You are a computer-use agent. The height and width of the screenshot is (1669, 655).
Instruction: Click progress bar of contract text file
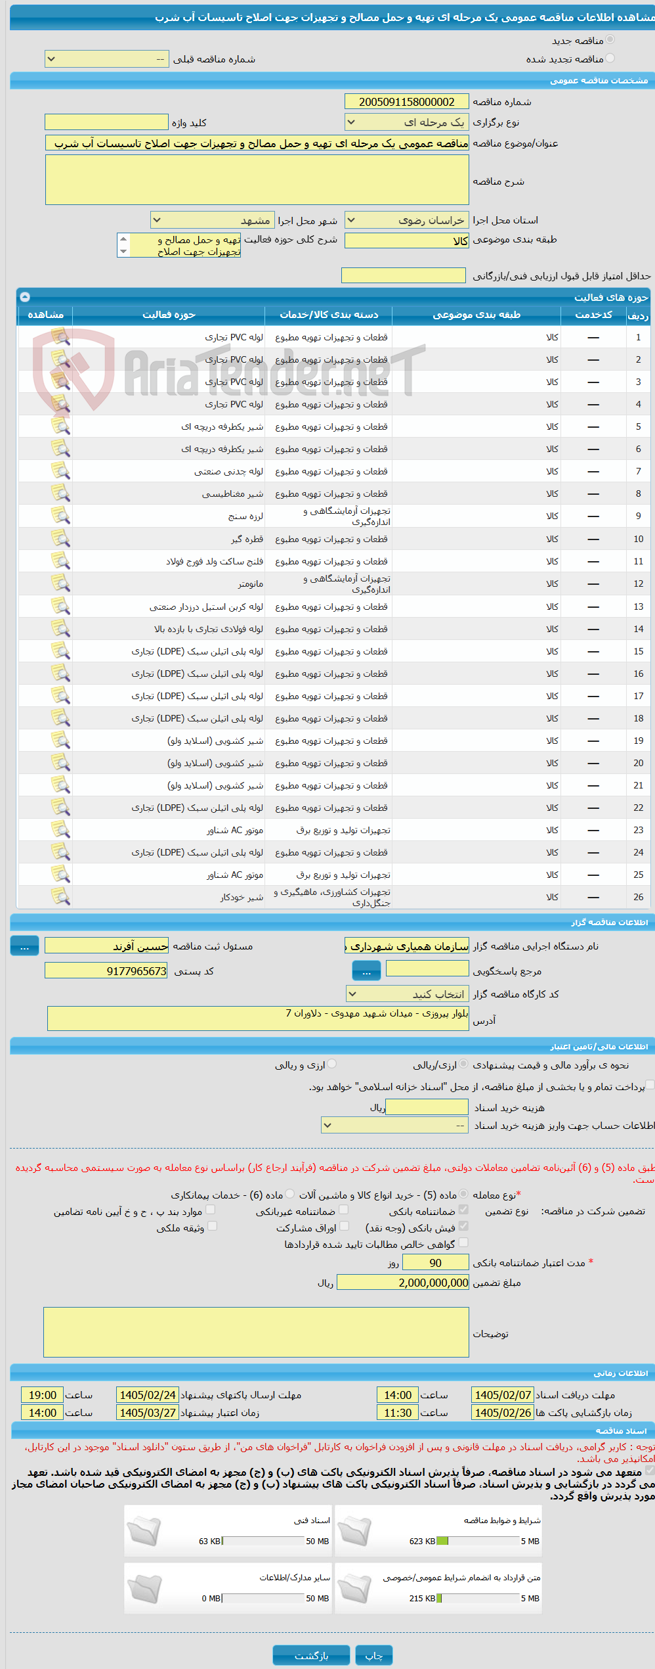tap(478, 1598)
